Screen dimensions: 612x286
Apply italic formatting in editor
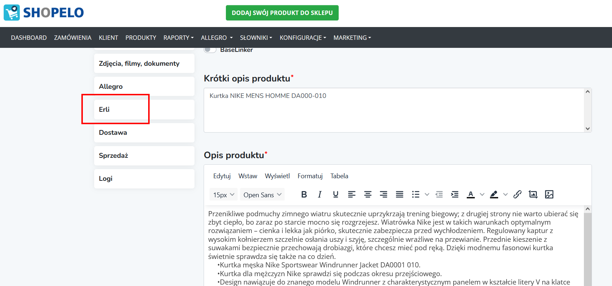(320, 194)
